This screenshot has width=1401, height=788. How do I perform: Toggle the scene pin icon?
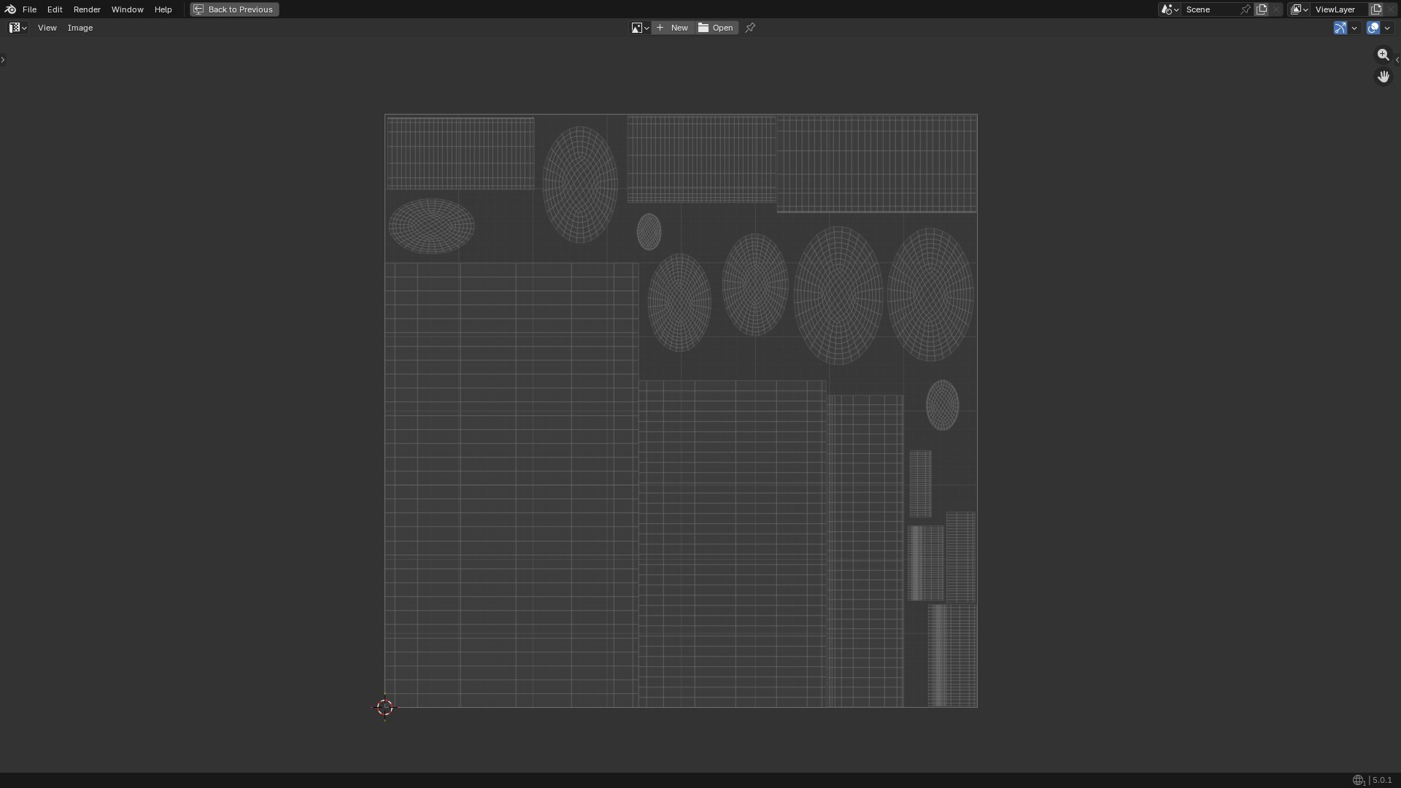[x=1246, y=9]
